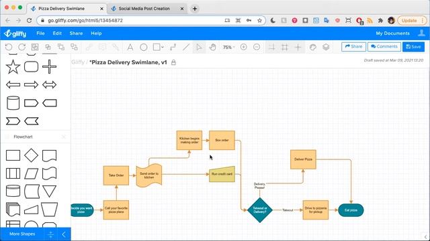Screen dimensions: 430x241
Task: Click the More Shapes button
Action: coord(22,234)
